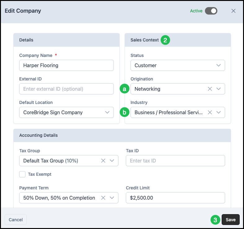This screenshot has width=244, height=229.
Task: Expand the Tax Group dropdown chevron
Action: point(112,161)
